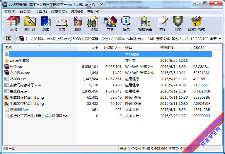
Task: Click the 扫描病毒 (Virus Scan) icon
Action: point(145,21)
